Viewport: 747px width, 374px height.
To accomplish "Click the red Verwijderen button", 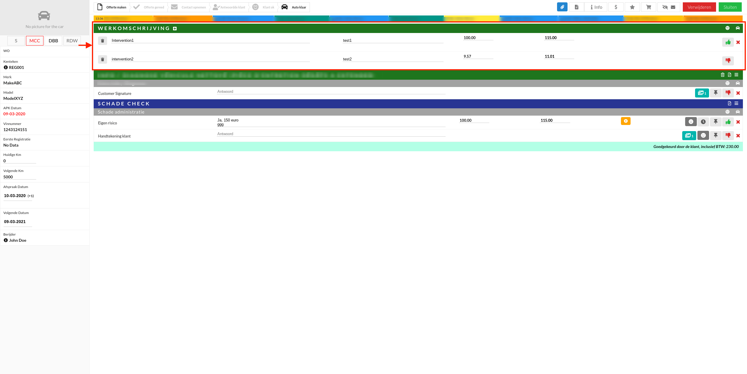I will (699, 7).
